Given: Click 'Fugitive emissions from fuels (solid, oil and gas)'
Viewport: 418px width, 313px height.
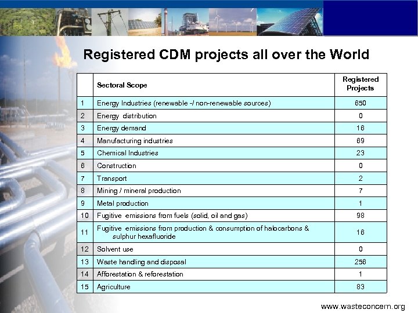Looking at the screenshot, I should 172,216.
